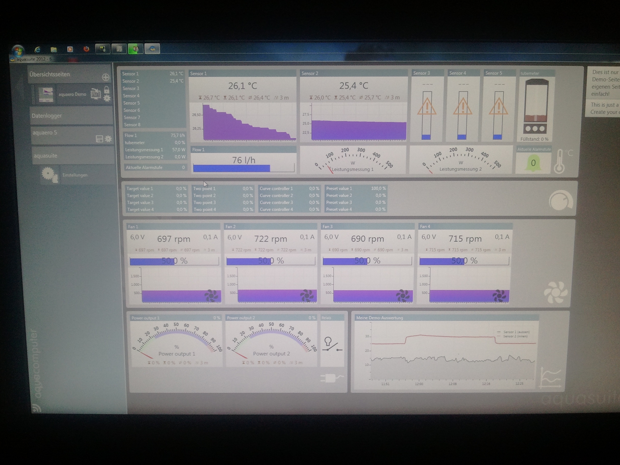Open aquaero Demo page gear settings
This screenshot has height=465, width=620.
coord(107,98)
